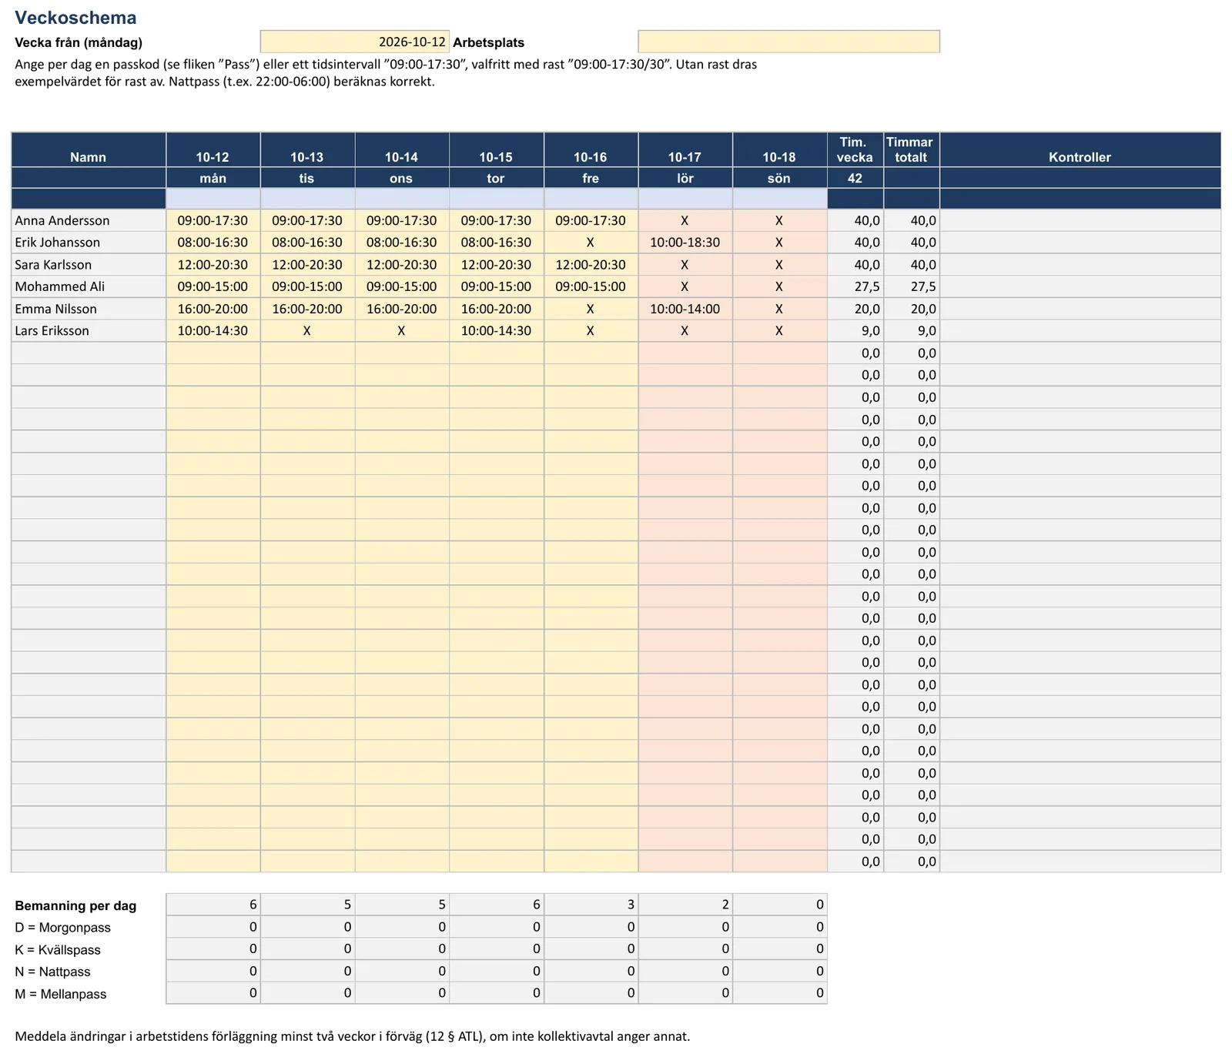
Task: Select the week start date field 2026-10-12
Action: [x=355, y=42]
